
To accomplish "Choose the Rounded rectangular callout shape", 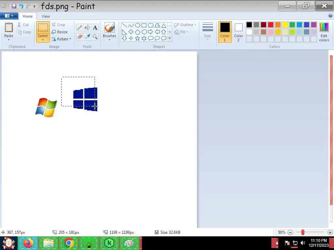I will point(151,38).
